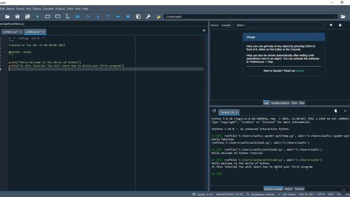Viewport: 350px width, 197px height.
Task: Open the Spyder tutorial link
Action: point(300,71)
